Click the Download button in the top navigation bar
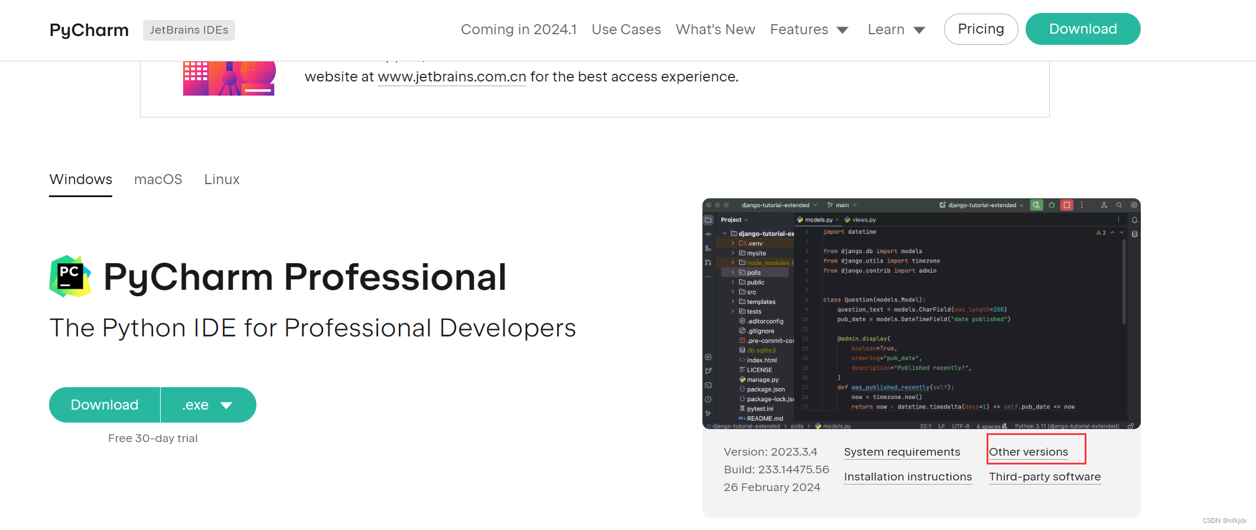Viewport: 1256px width, 530px height. tap(1083, 29)
